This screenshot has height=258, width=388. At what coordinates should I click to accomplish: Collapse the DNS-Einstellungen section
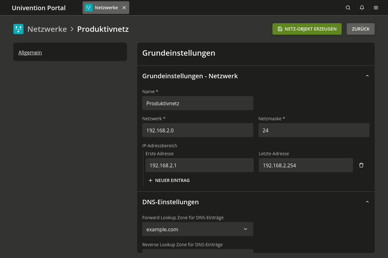click(367, 202)
